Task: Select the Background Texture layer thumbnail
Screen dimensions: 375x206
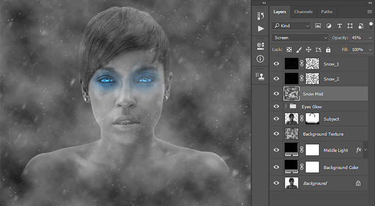Action: [292, 134]
